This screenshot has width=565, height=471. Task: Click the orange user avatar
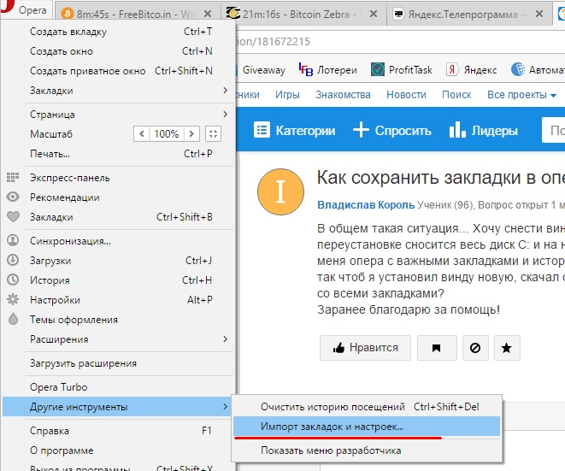click(x=280, y=191)
